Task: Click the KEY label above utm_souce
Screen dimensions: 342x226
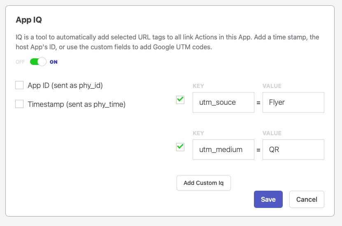Action: coord(198,86)
